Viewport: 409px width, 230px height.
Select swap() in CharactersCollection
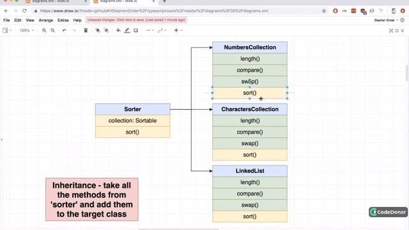[x=250, y=143]
